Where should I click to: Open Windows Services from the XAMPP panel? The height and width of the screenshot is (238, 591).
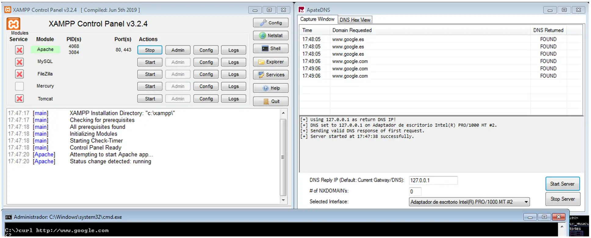[271, 75]
